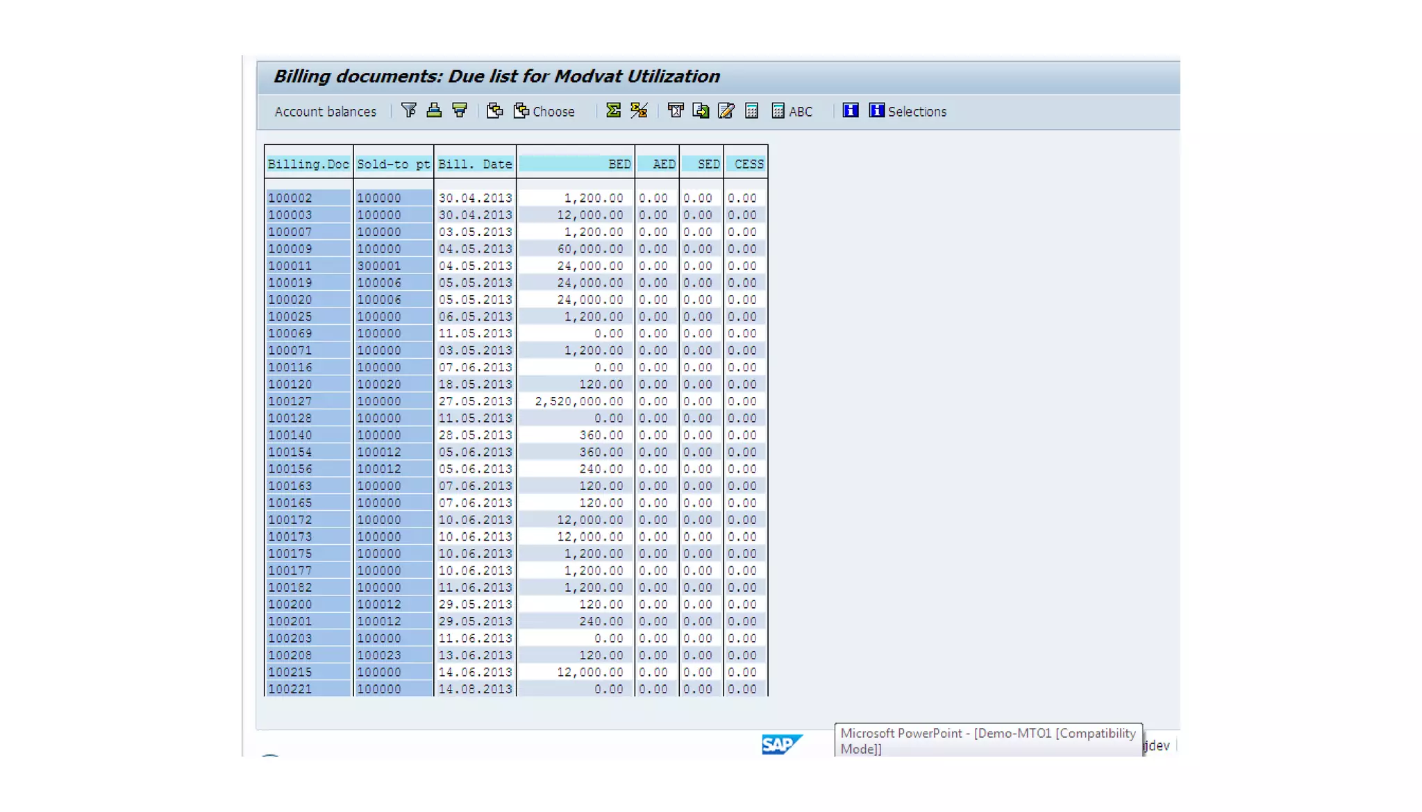Click the export to local file icon

pos(701,110)
